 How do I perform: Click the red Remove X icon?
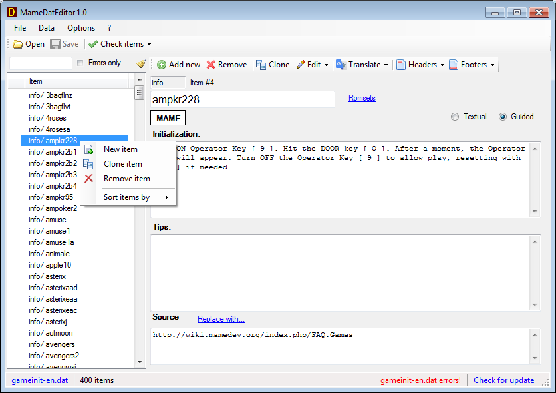211,65
